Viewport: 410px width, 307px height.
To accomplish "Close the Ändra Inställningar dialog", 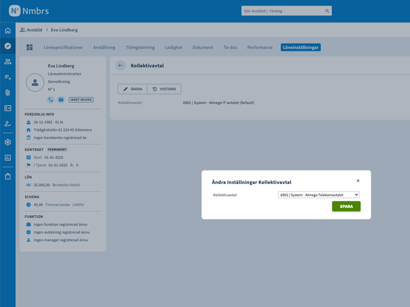I will pyautogui.click(x=358, y=180).
